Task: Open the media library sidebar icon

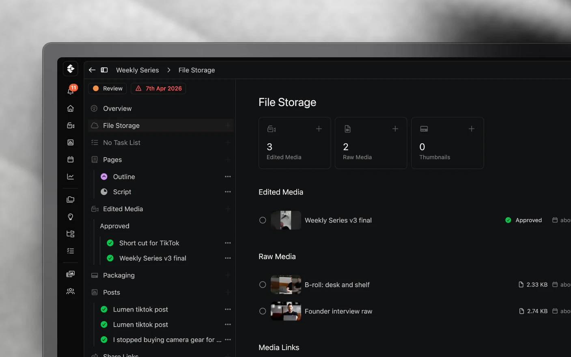Action: pos(71,274)
